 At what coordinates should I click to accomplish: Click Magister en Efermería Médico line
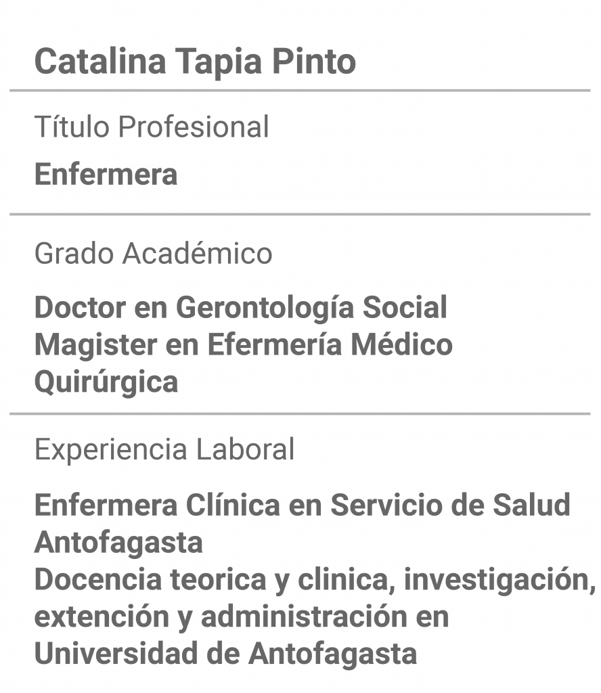pos(244,344)
